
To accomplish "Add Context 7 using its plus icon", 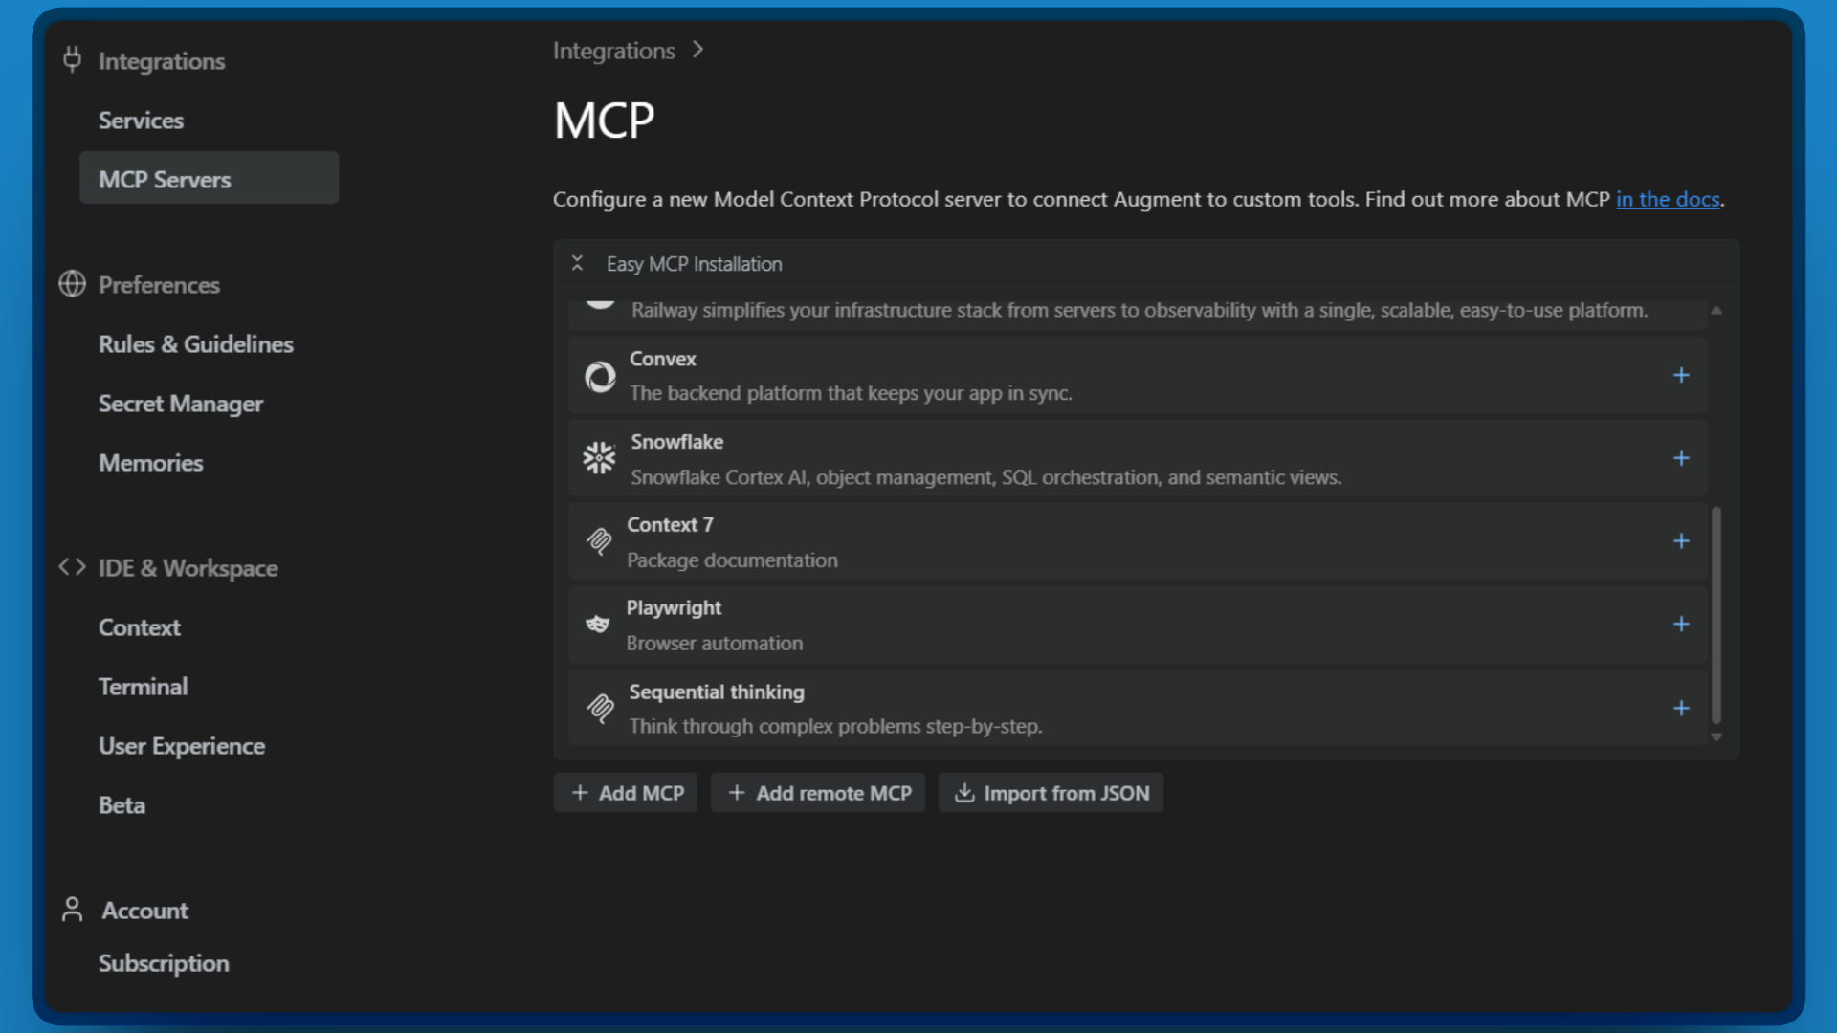I will [1681, 540].
